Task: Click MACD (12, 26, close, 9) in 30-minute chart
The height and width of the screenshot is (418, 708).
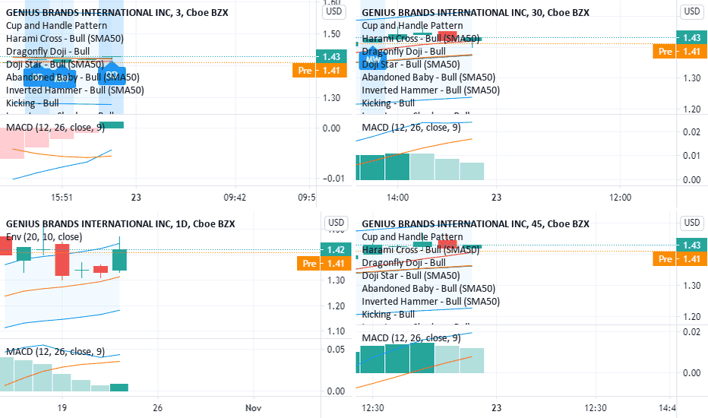Action: 411,128
